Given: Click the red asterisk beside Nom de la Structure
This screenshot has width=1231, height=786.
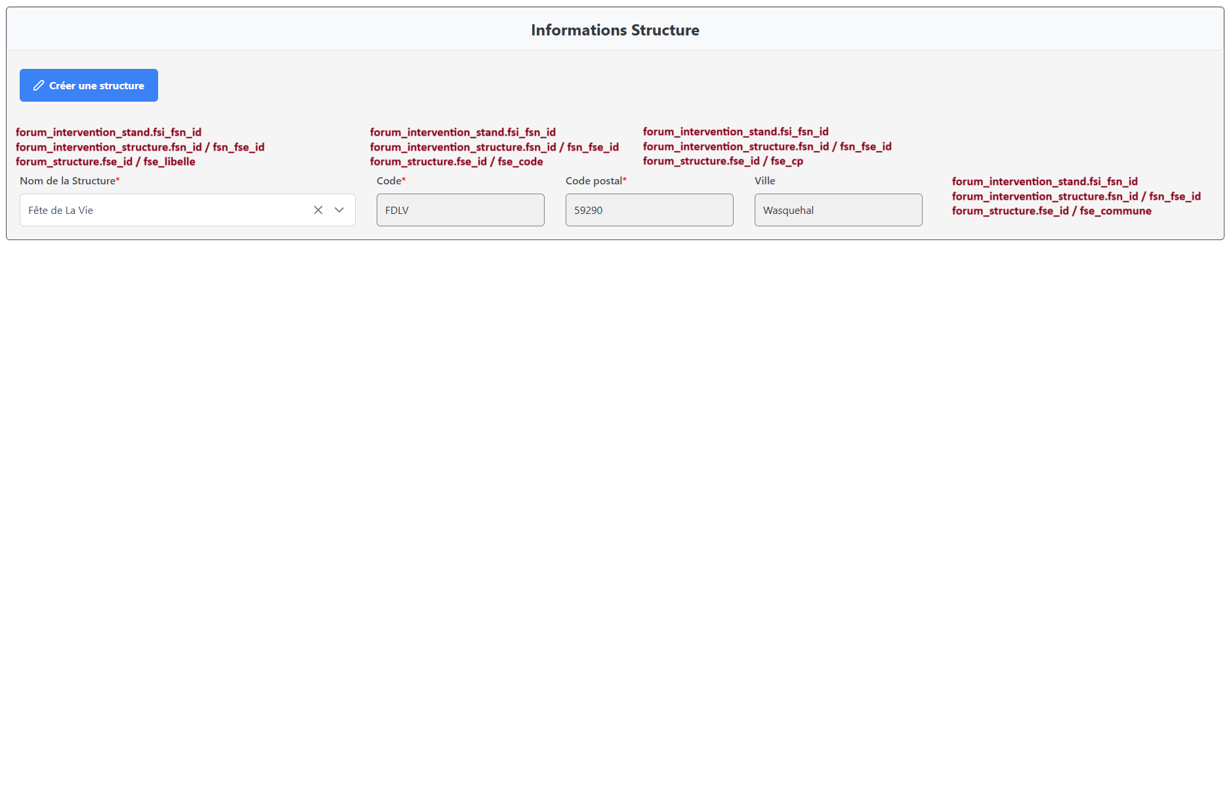Looking at the screenshot, I should [118, 180].
